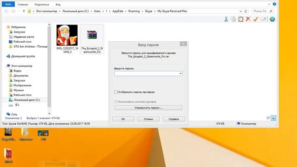Click the Cut scissors toolbar icon
Image resolution: width=297 pixels, height=167 pixels.
[x=226, y=19]
